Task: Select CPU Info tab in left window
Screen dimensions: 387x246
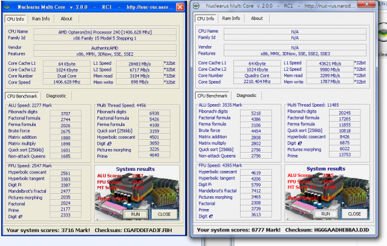Action: [x=15, y=19]
